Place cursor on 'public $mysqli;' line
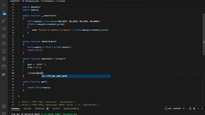 click(x=31, y=7)
